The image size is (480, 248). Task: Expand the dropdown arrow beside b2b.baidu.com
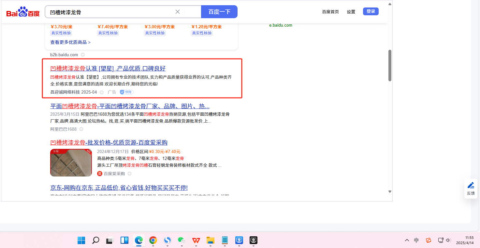click(x=83, y=55)
